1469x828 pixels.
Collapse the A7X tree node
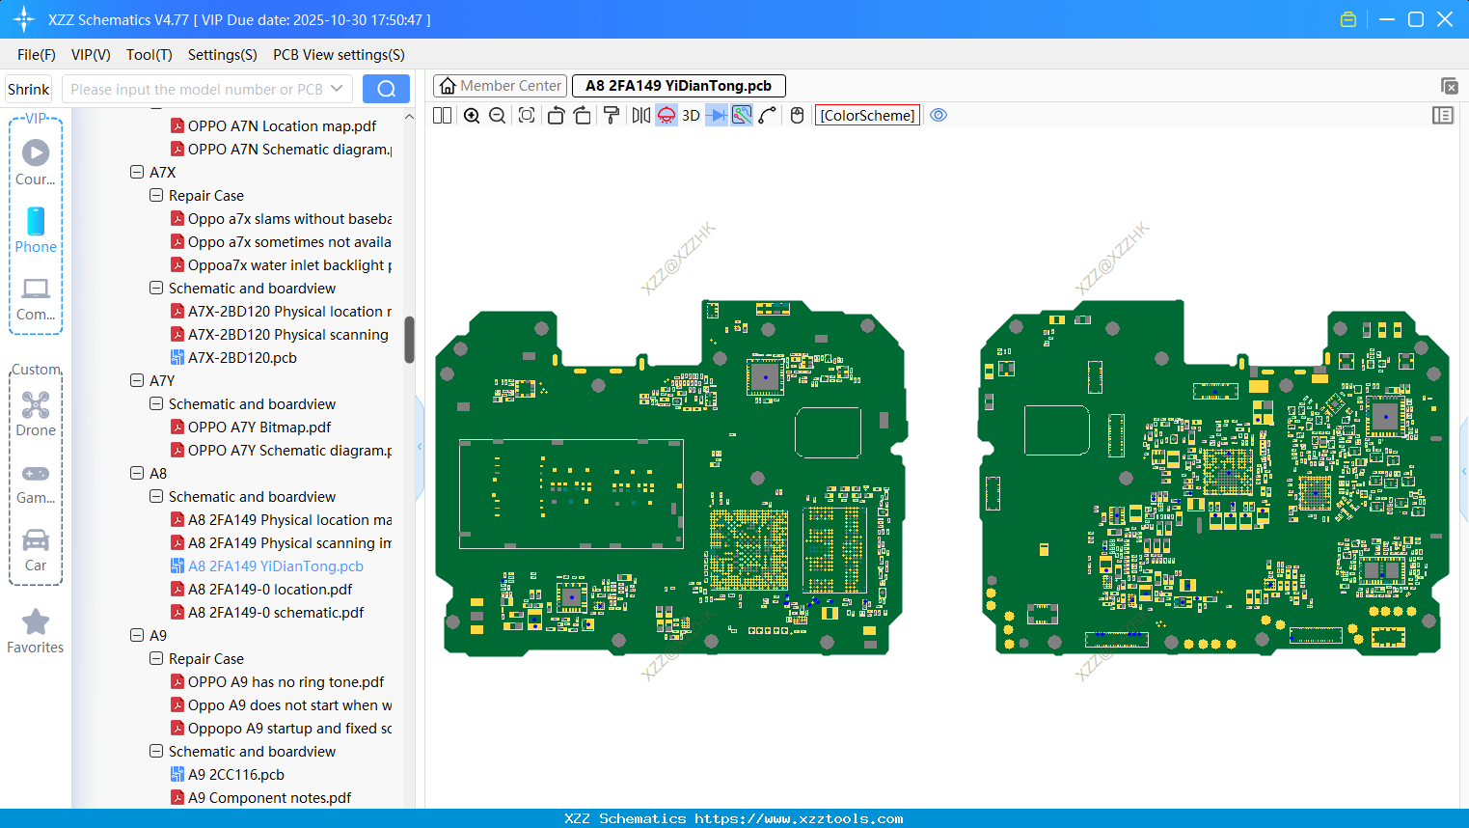pyautogui.click(x=137, y=173)
